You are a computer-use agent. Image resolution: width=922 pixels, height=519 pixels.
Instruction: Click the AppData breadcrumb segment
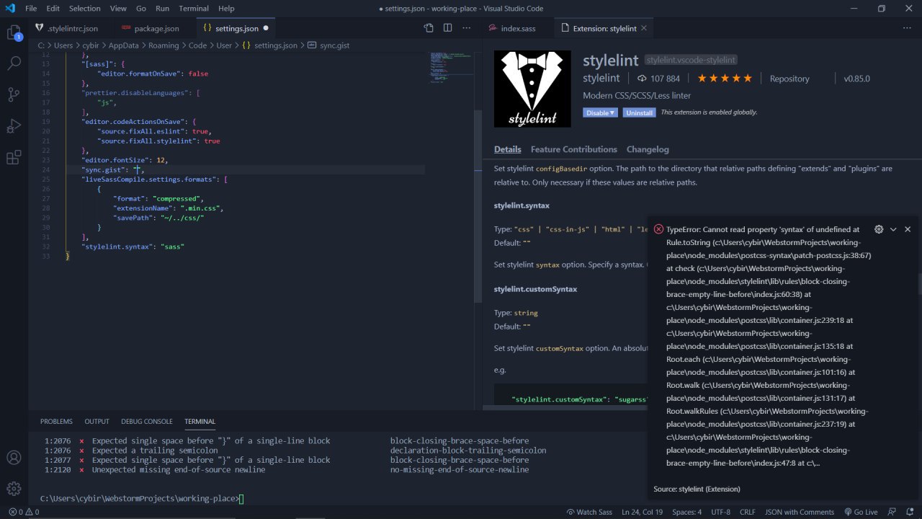coord(124,45)
